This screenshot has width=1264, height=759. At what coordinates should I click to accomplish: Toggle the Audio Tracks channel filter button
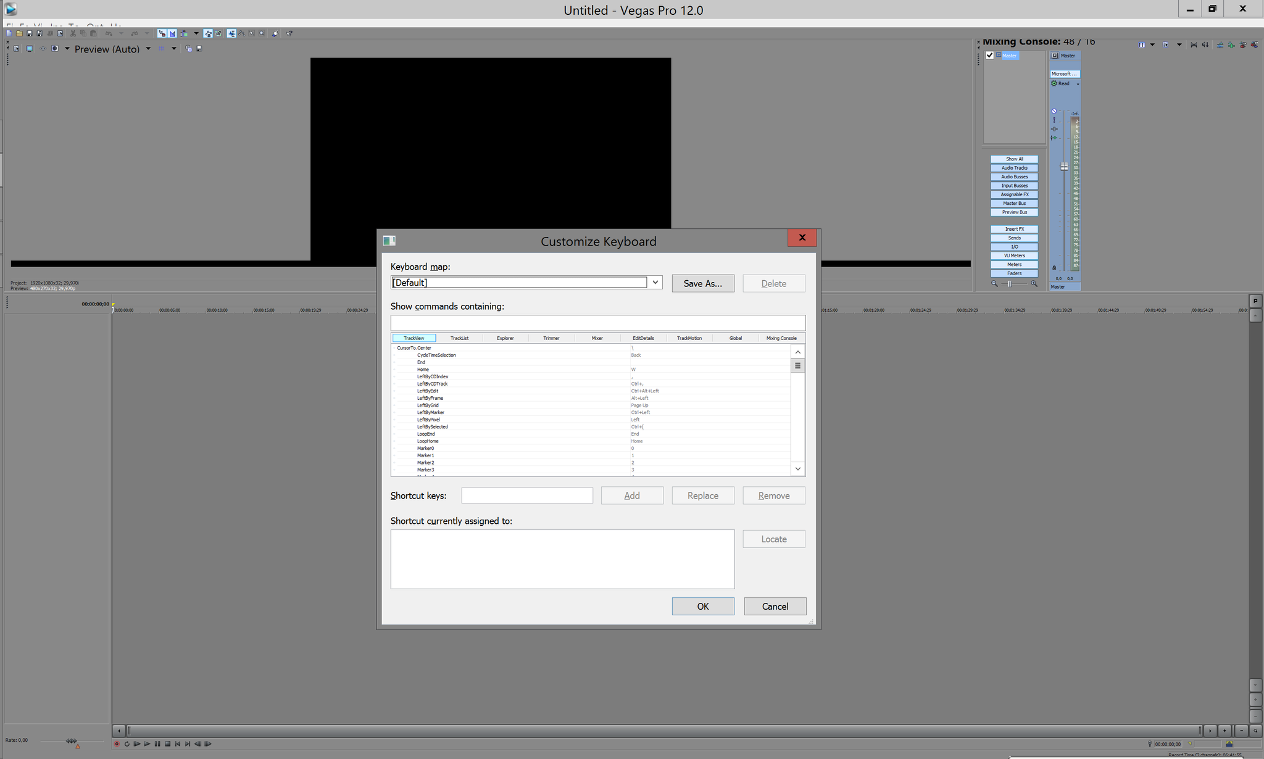point(1014,168)
